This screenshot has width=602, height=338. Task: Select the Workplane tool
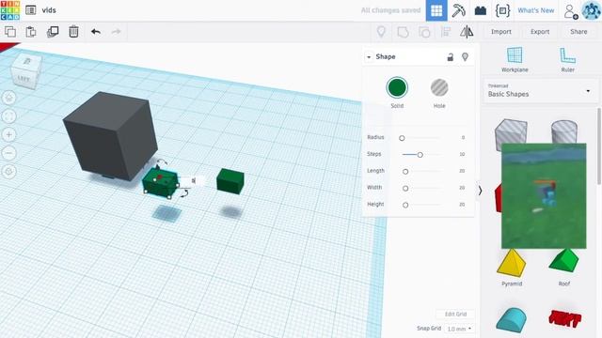tap(515, 60)
